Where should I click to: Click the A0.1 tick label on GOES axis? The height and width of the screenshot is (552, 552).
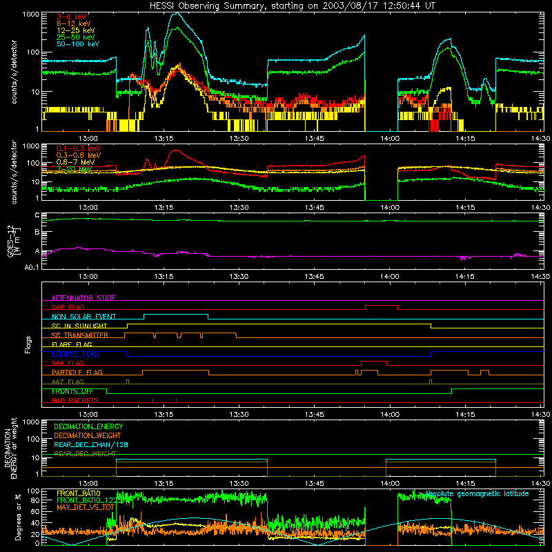[x=32, y=268]
